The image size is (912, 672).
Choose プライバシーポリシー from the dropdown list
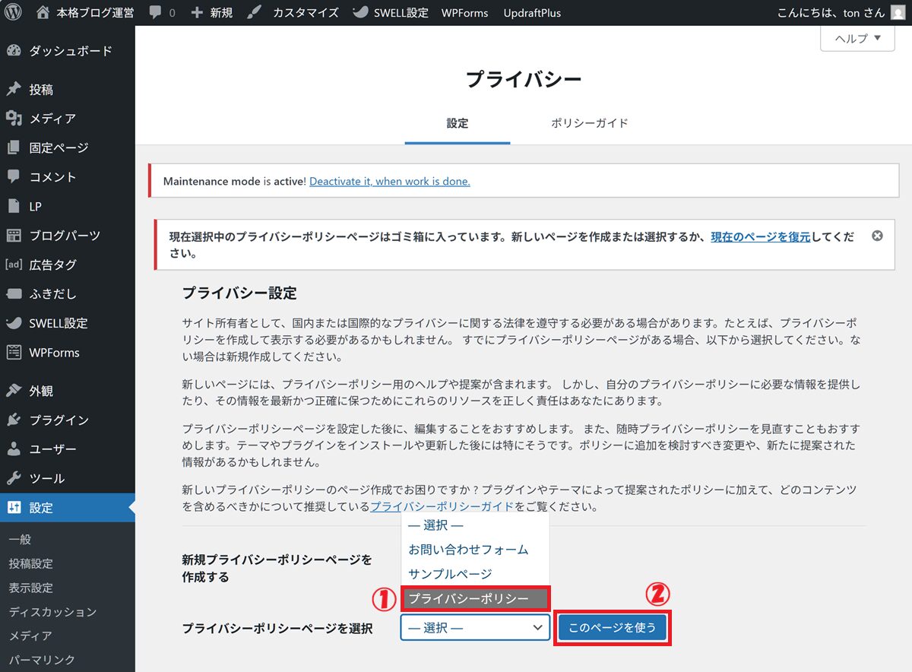(474, 598)
